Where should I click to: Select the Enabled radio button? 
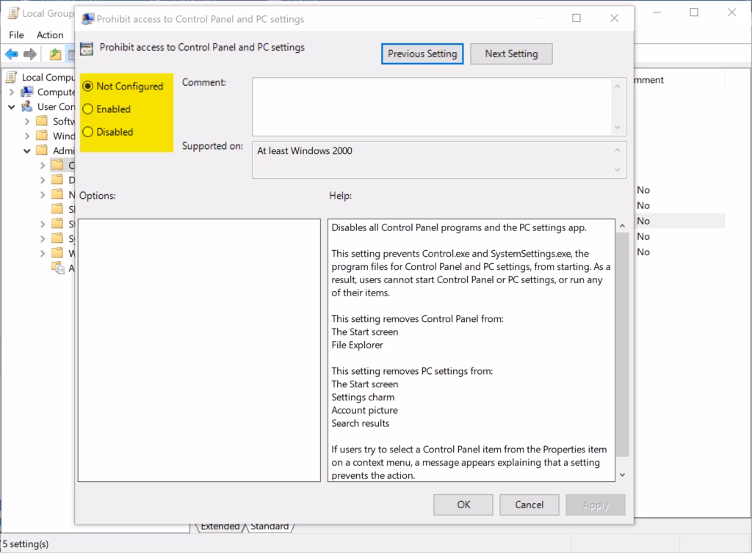click(x=88, y=109)
